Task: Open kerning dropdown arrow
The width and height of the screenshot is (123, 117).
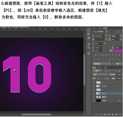Action: pyautogui.click(x=106, y=40)
